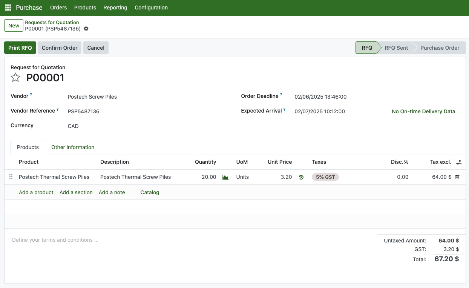Viewport: 469px width, 288px height.
Task: Click the price history refresh icon
Action: (x=301, y=177)
